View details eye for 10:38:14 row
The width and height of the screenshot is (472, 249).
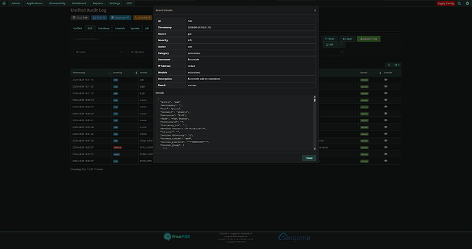[x=386, y=100]
